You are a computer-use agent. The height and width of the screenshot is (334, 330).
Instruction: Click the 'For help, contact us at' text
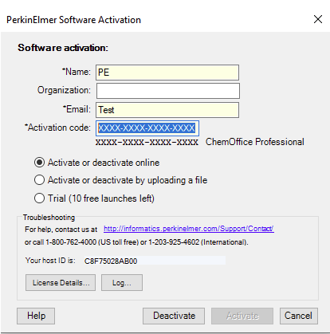pyautogui.click(x=61, y=229)
